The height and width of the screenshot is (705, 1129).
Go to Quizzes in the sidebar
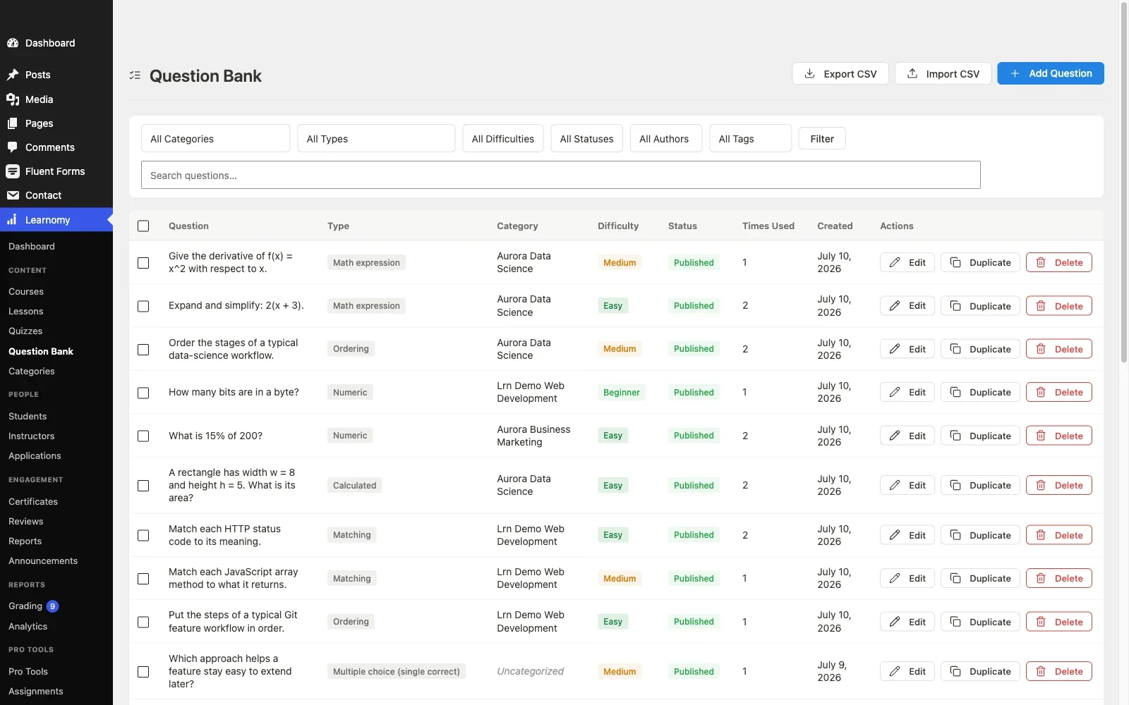[25, 331]
